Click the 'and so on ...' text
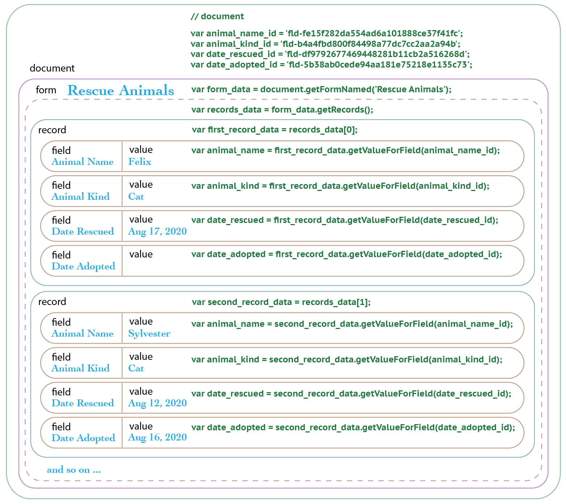The height and width of the screenshot is (504, 567). (x=74, y=470)
